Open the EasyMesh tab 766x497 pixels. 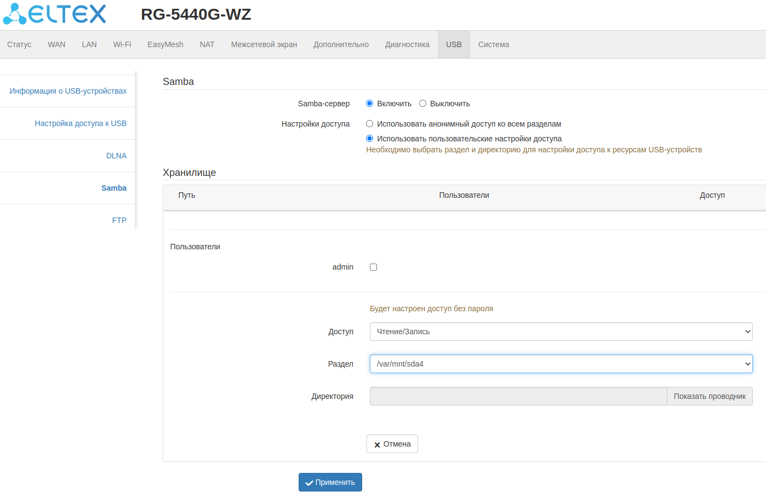(165, 44)
